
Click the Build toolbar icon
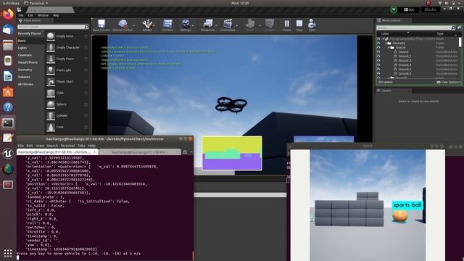click(x=250, y=24)
